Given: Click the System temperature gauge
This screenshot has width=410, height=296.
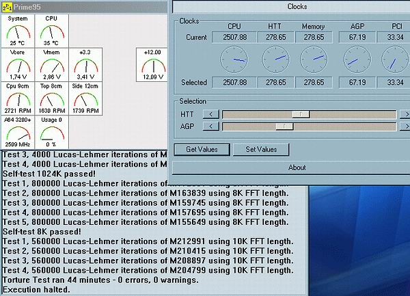Looking at the screenshot, I should (x=18, y=31).
